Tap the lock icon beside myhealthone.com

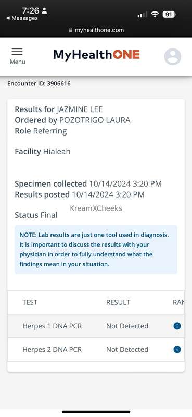[x=70, y=30]
